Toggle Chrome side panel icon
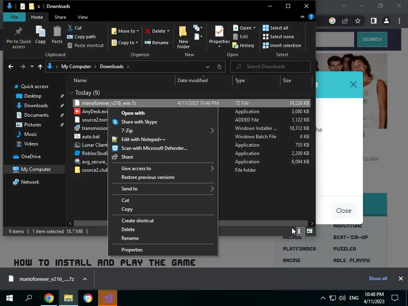The width and height of the screenshot is (408, 306). click(x=374, y=21)
